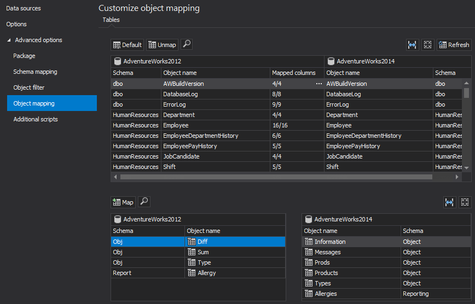Click the table icon of the Type row
This screenshot has height=304, width=475.
[x=192, y=262]
